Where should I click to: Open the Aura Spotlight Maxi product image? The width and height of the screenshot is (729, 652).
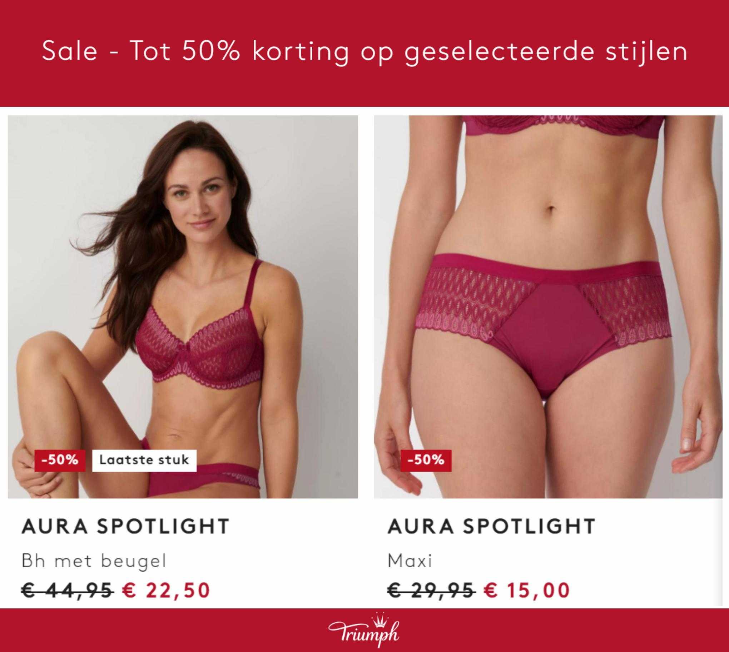548,307
